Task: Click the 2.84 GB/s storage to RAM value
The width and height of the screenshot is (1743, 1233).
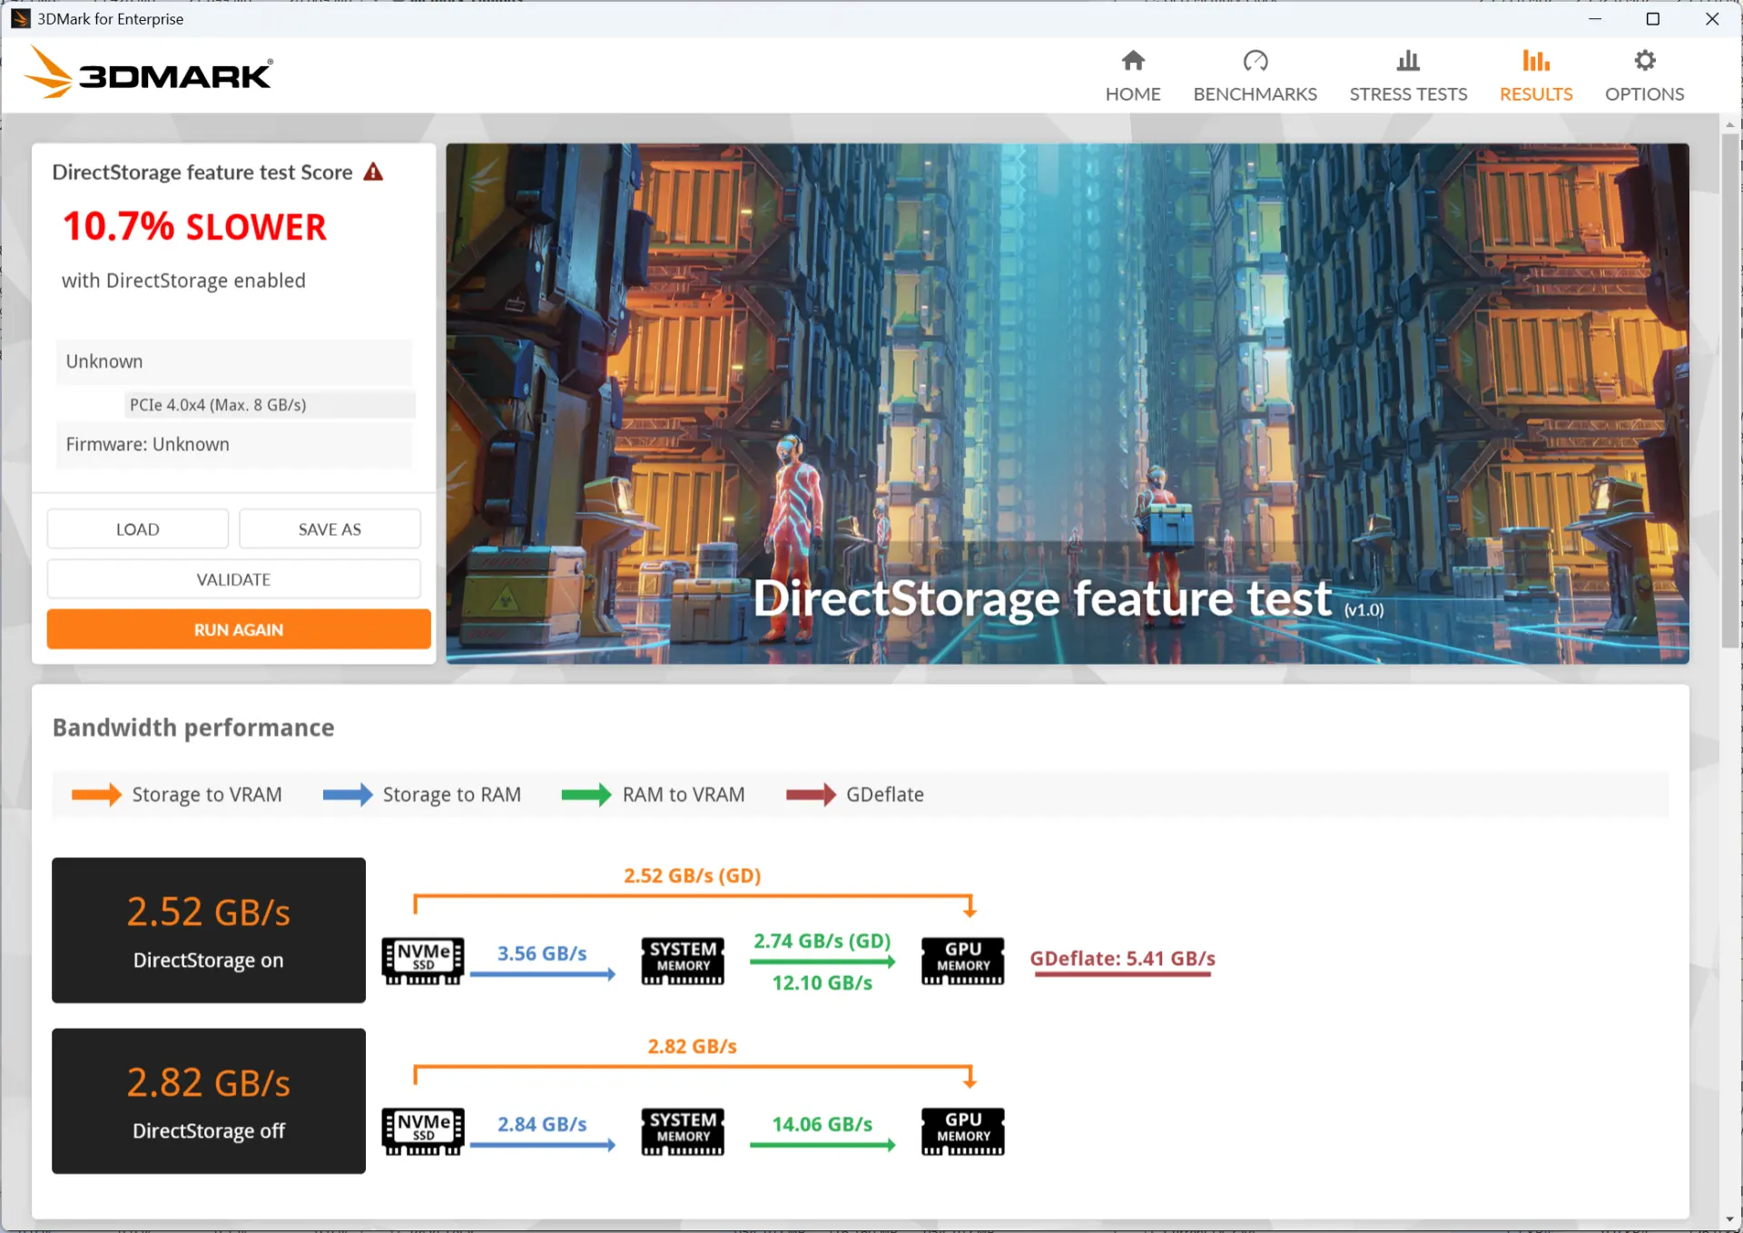Action: (x=542, y=1124)
